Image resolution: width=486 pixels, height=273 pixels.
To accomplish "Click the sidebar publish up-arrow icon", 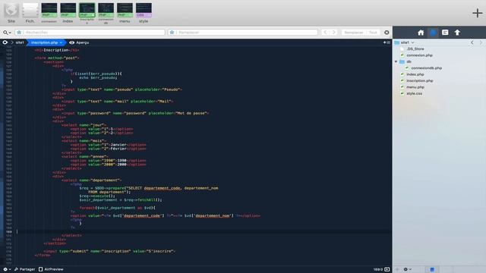I will click(x=457, y=33).
